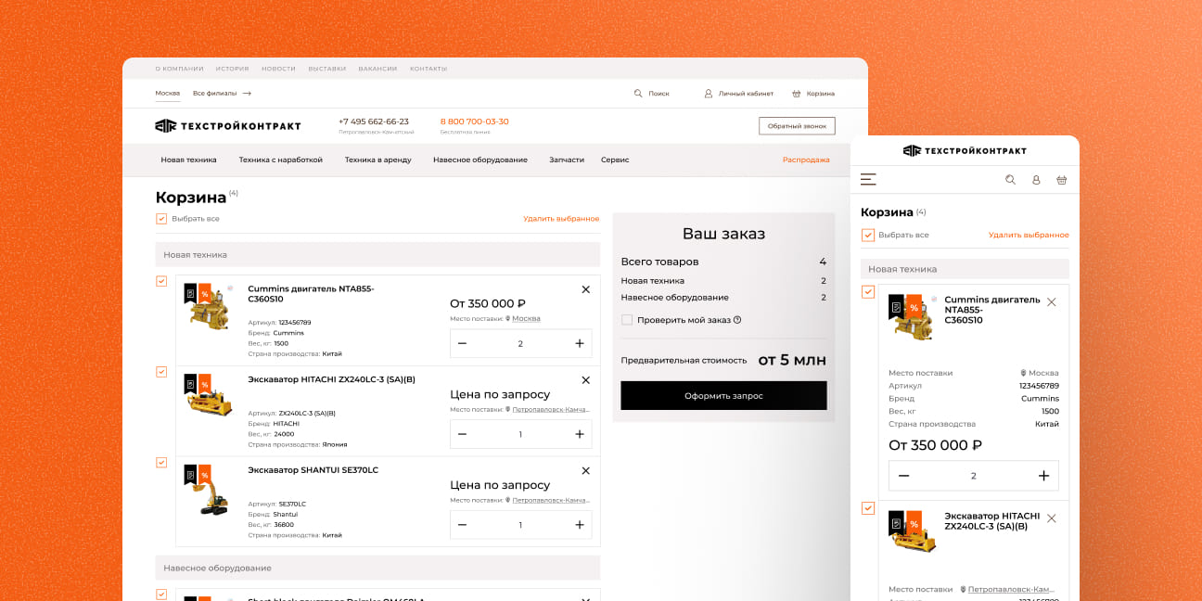Open Вакансии menu item
The image size is (1202, 601).
tap(377, 69)
